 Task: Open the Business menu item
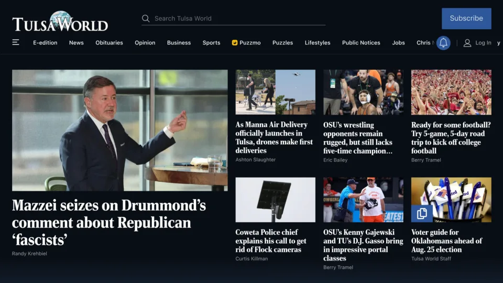click(179, 42)
